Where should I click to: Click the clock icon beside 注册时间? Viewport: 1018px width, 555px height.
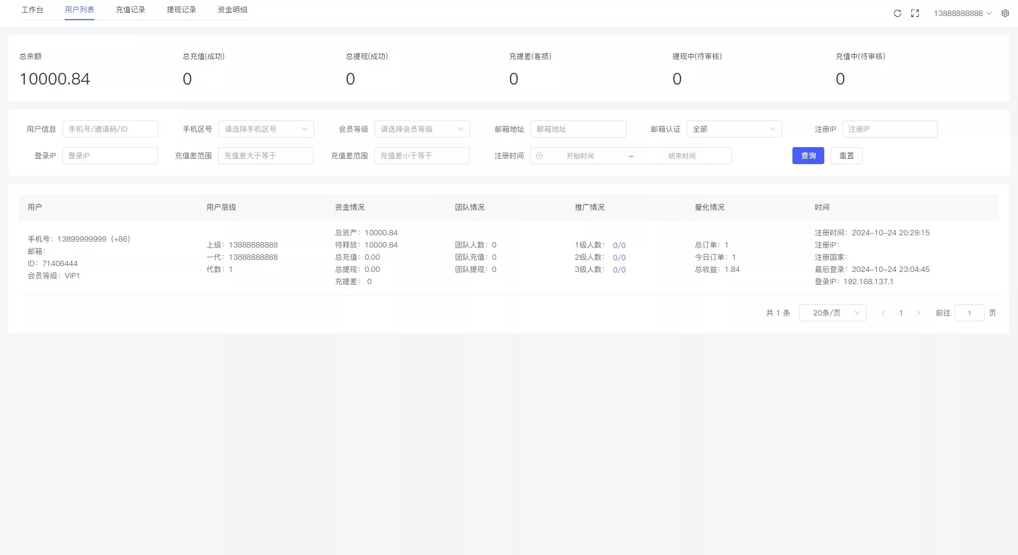click(x=540, y=156)
